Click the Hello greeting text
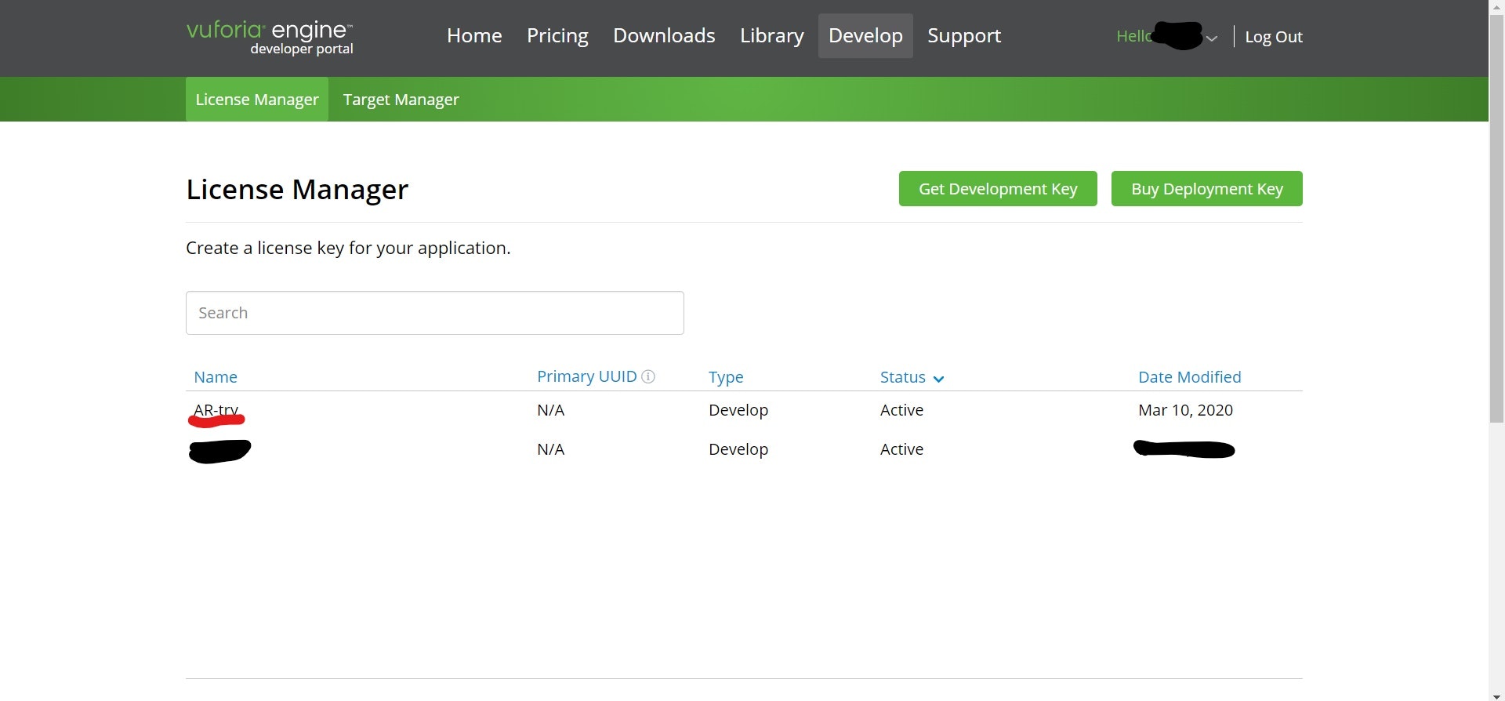Image resolution: width=1505 pixels, height=701 pixels. (x=1134, y=36)
